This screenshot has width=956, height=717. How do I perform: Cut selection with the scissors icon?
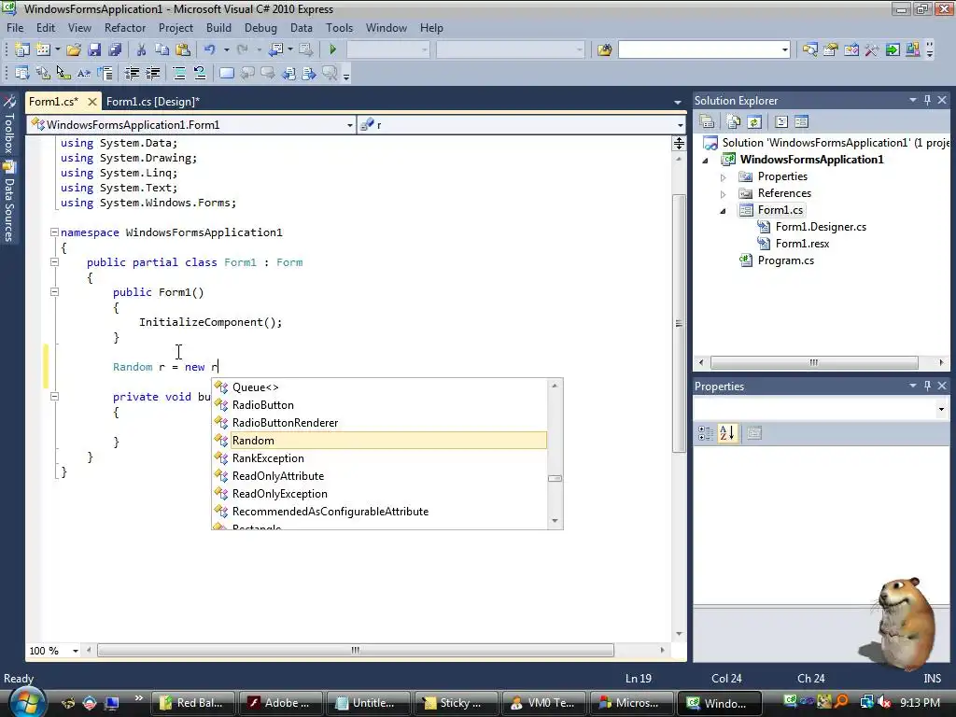141,49
